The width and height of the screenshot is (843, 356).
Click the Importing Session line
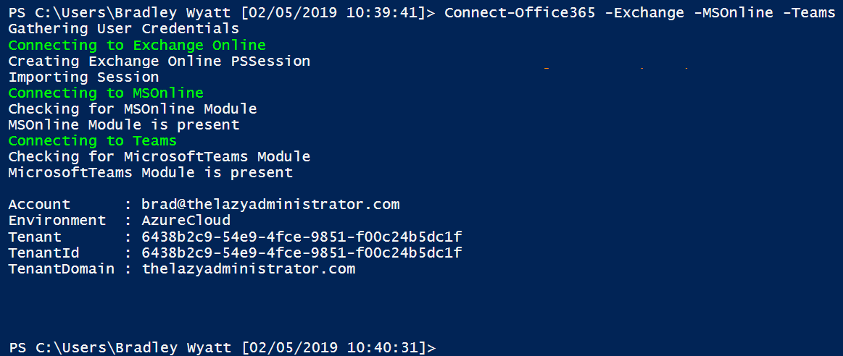pos(83,77)
